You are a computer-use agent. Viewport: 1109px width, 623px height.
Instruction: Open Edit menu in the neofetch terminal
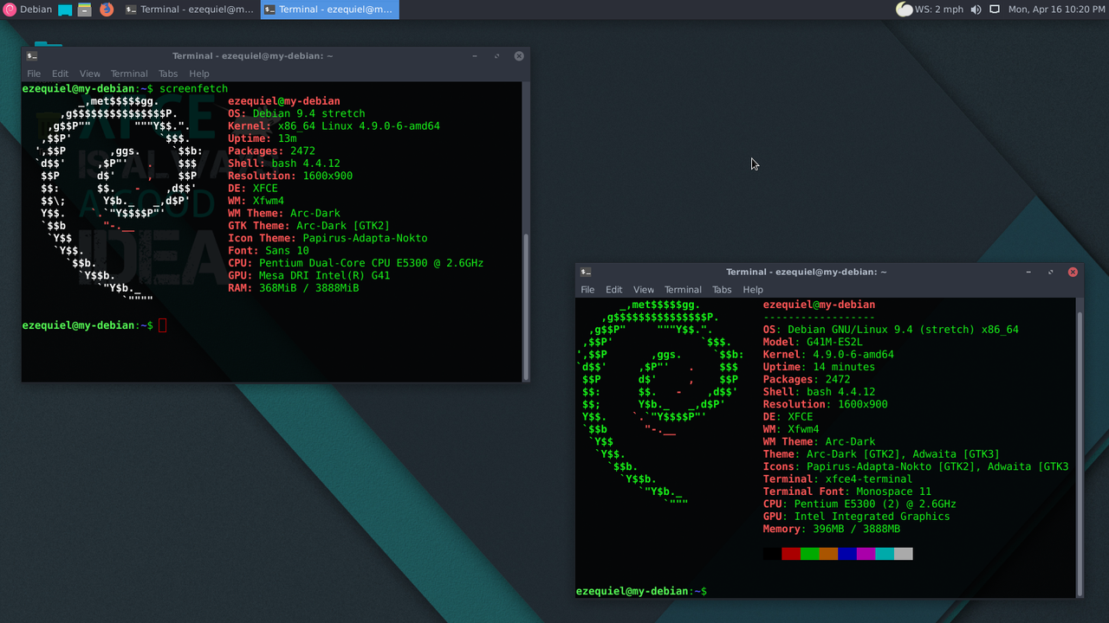click(614, 290)
